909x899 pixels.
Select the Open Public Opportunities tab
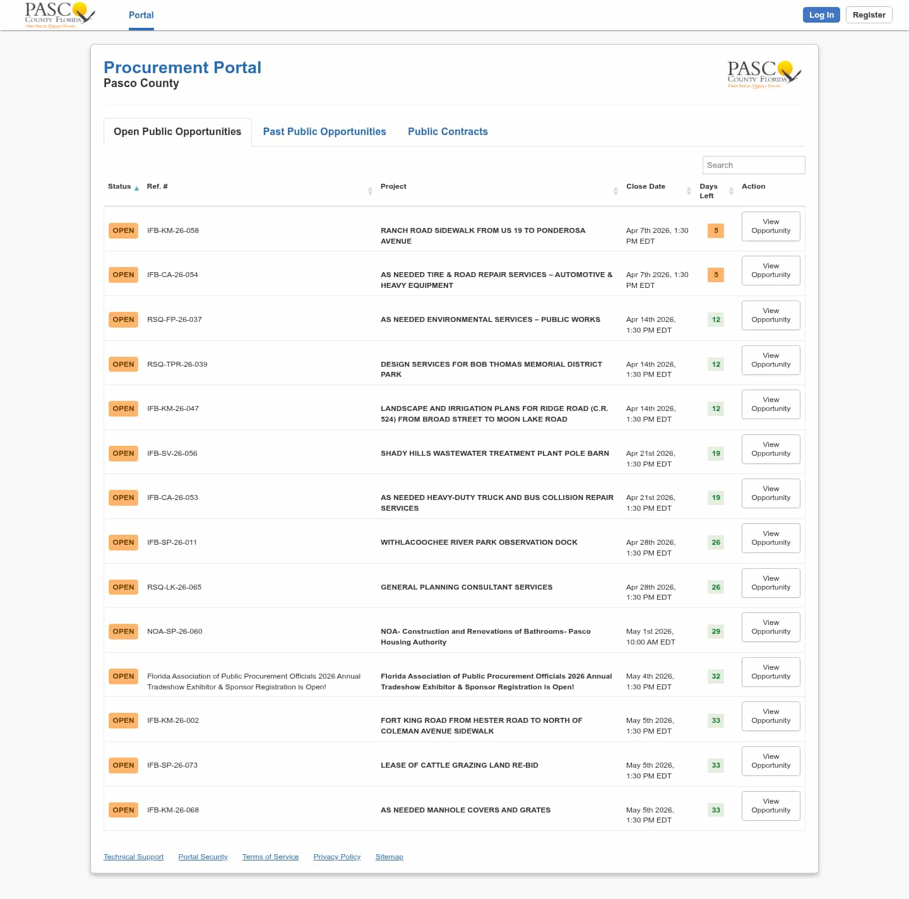(x=177, y=131)
